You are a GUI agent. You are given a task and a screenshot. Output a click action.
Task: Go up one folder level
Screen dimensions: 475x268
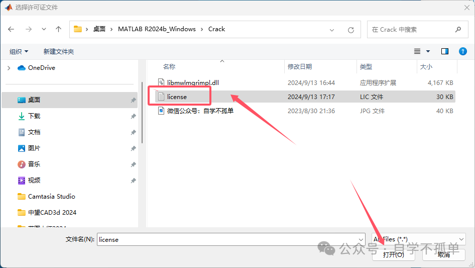[58, 29]
